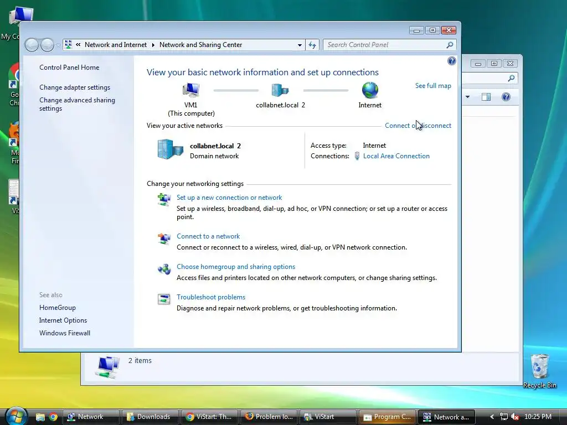Toggle the preview pane icon in background window

486,97
